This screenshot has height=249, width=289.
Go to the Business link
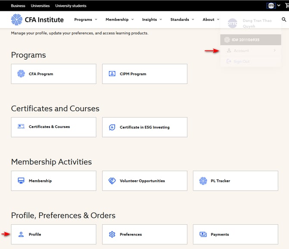[18, 6]
